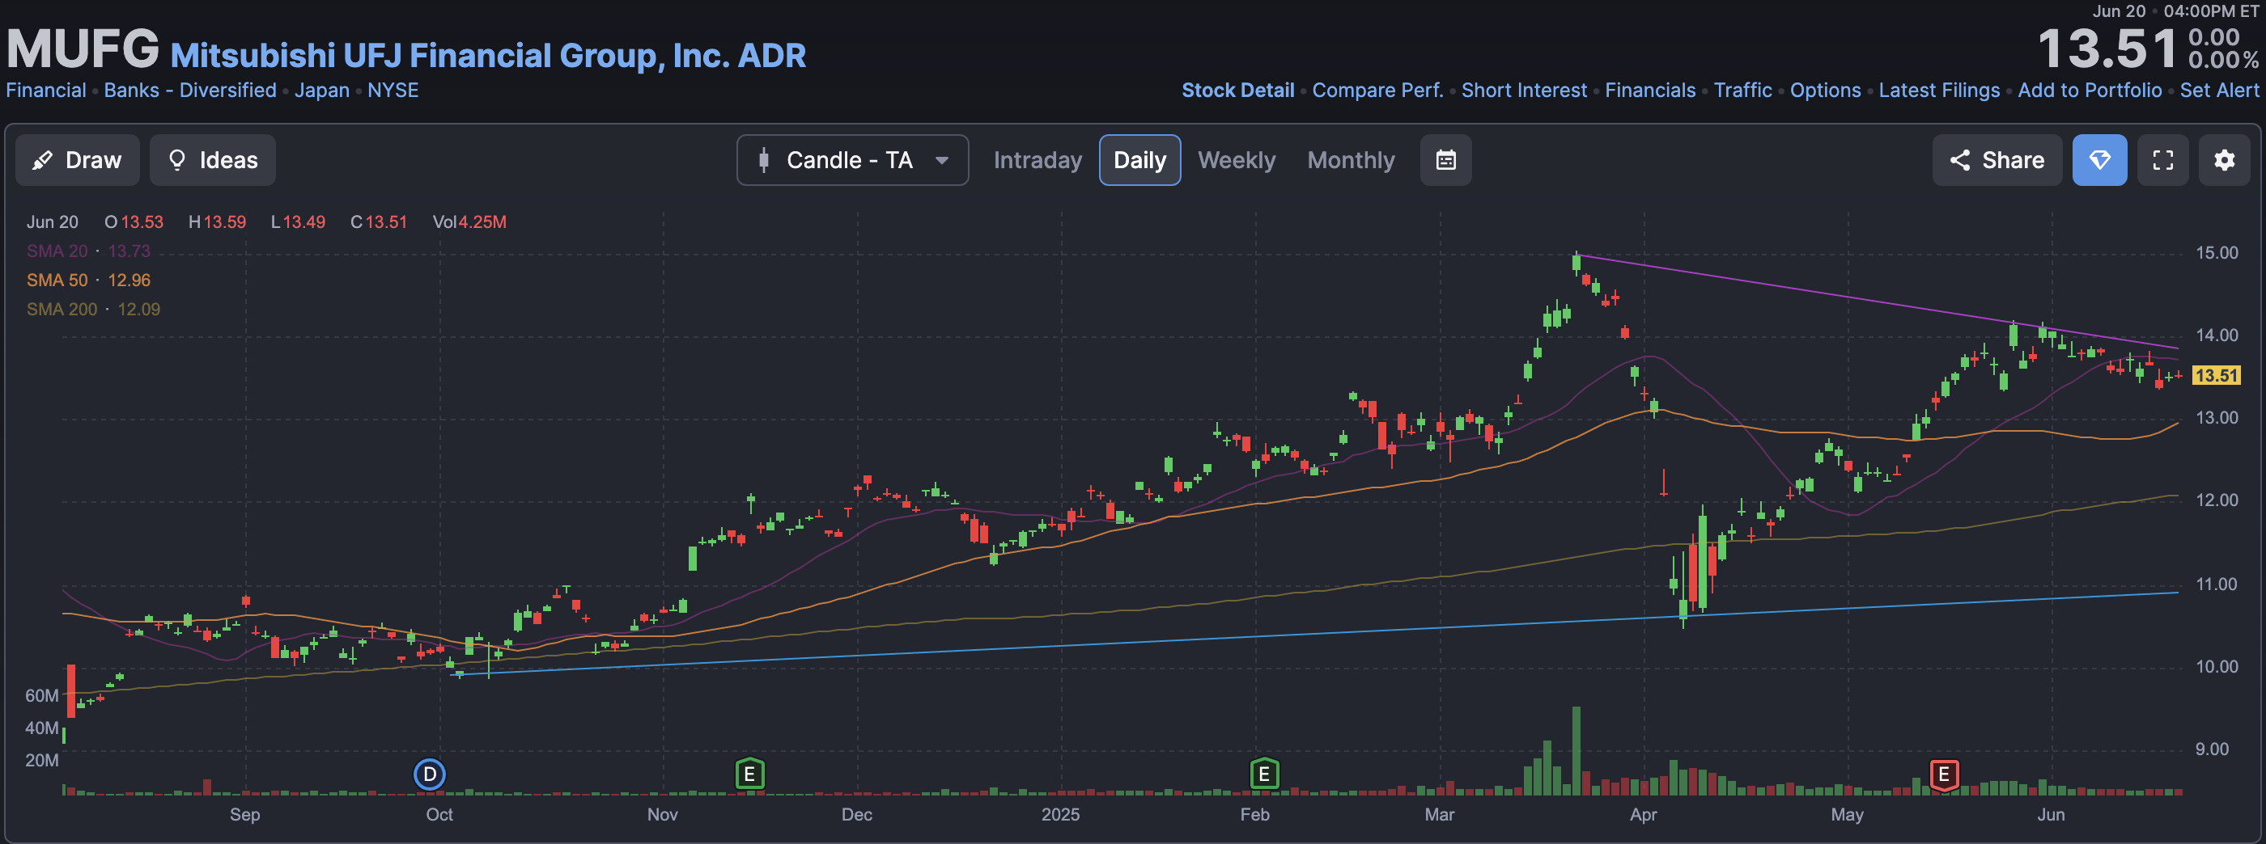The image size is (2266, 844).
Task: Open the Short Interest link
Action: 1525,91
